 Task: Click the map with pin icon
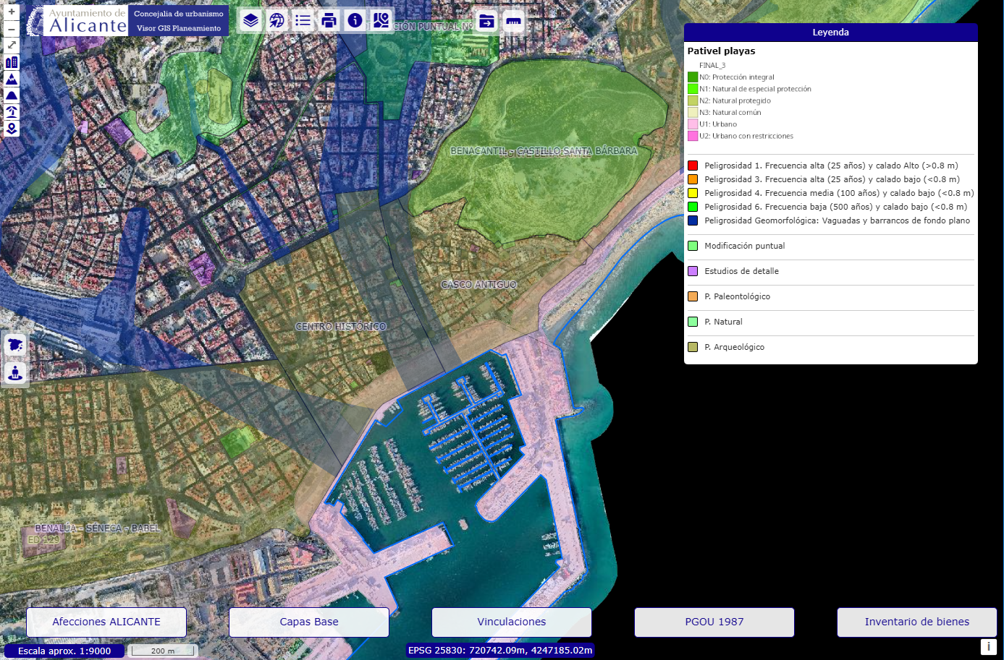tap(381, 20)
